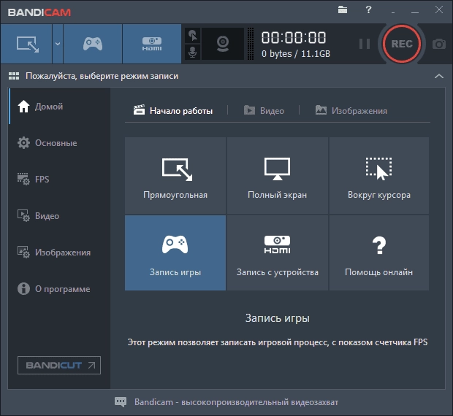The width and height of the screenshot is (453, 416).
Task: Choose the Запись с устройства tile
Action: (278, 253)
